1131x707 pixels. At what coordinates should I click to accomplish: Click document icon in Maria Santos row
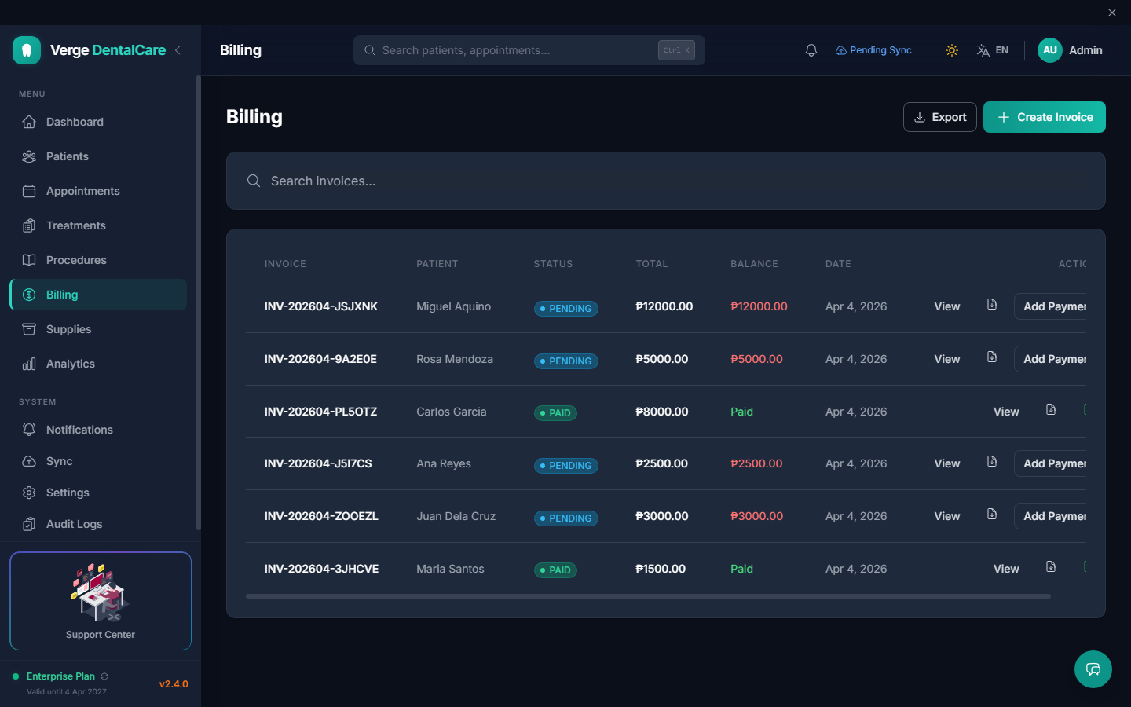(1051, 566)
